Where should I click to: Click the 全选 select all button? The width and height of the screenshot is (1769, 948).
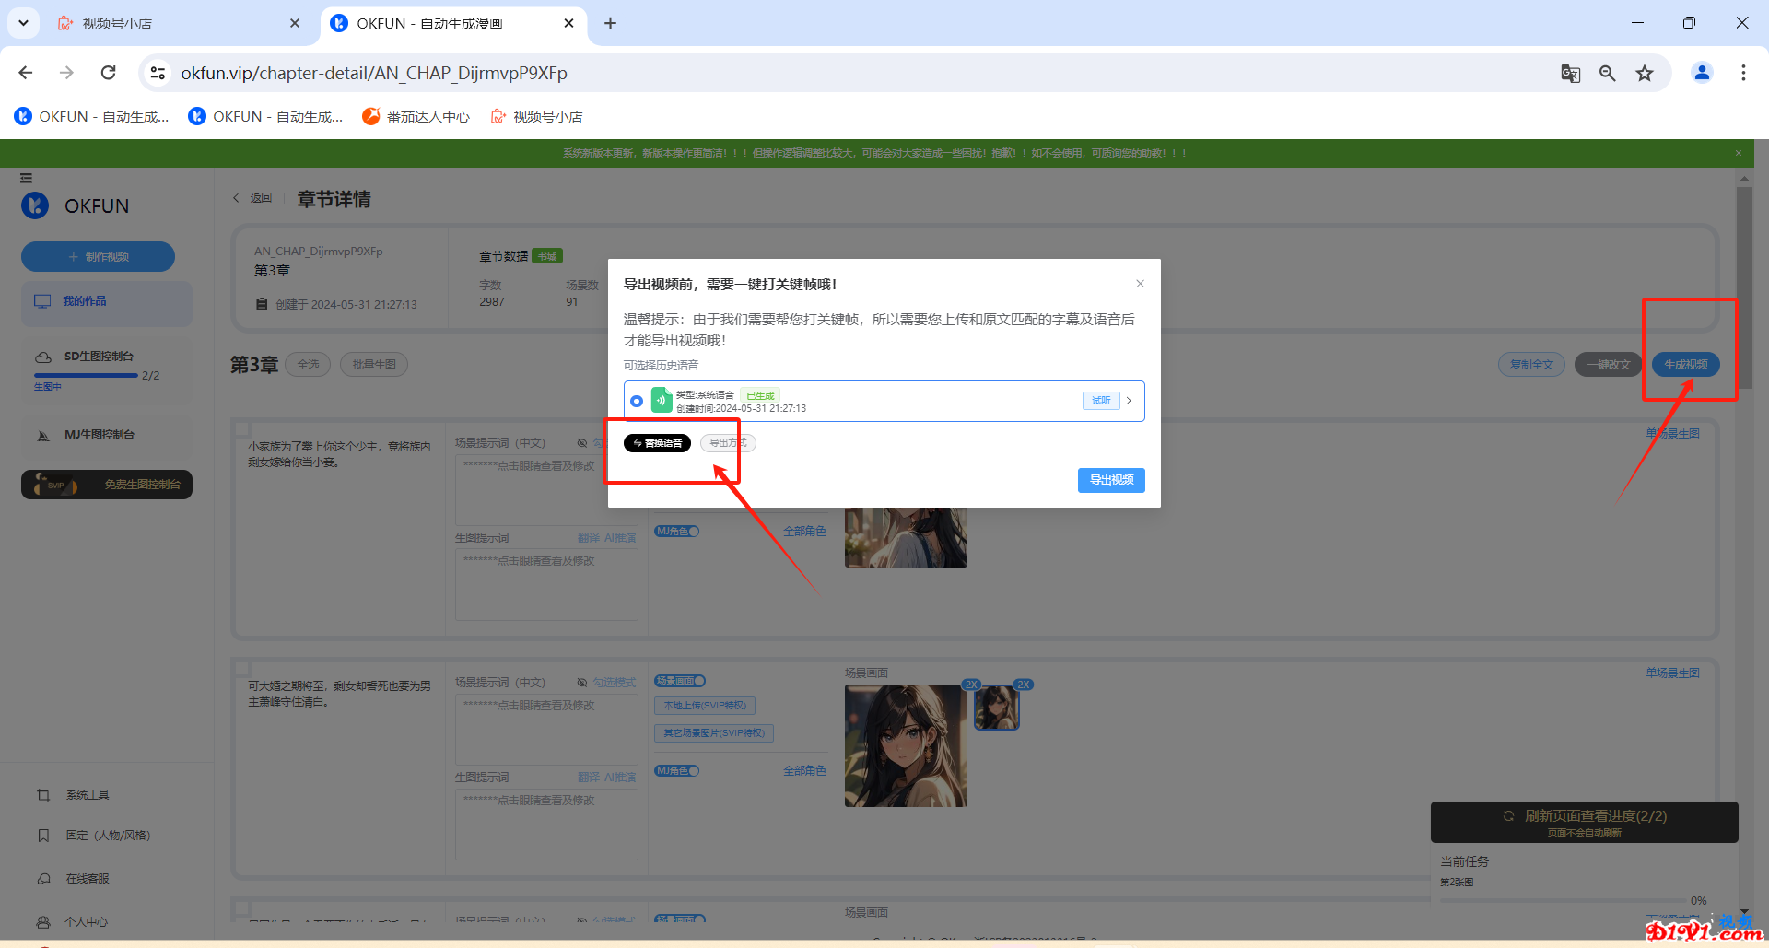pos(308,365)
